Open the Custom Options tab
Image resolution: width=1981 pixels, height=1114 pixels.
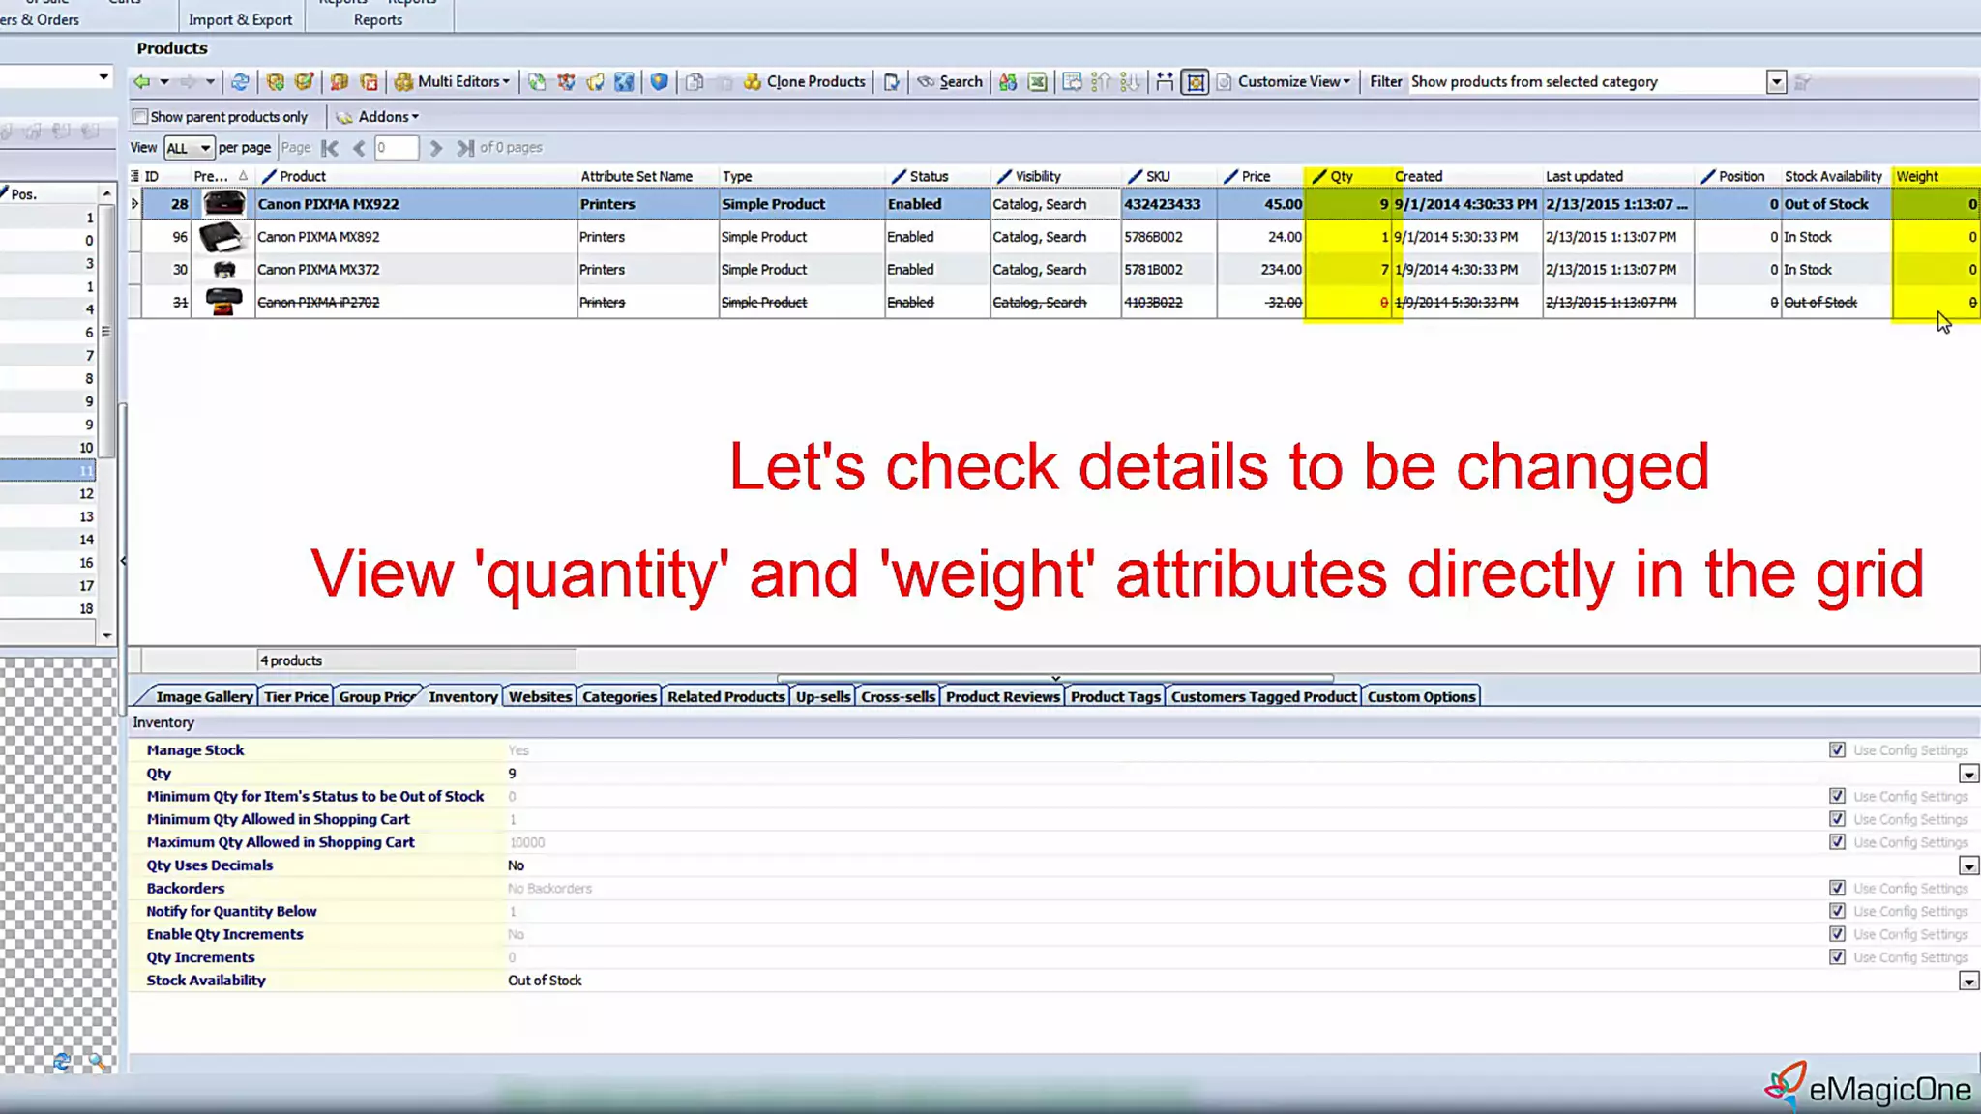(x=1421, y=696)
